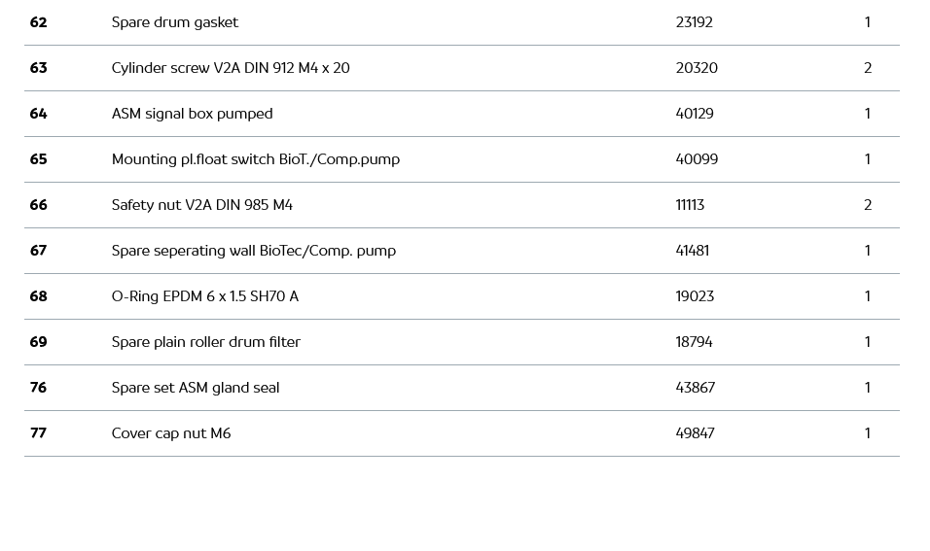Click part number 11113
The height and width of the screenshot is (551, 930).
[690, 205]
